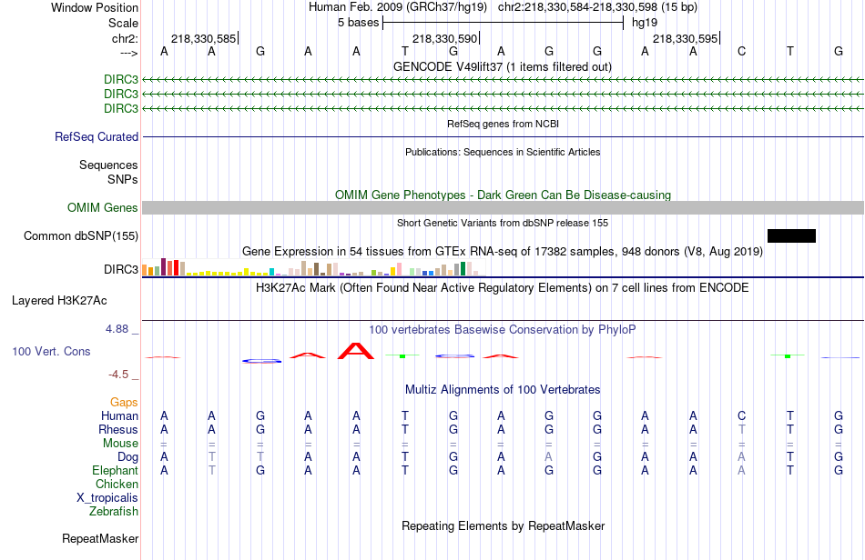Screen dimensions: 865x560
Task: Click the SNPs subtrack label
Action: [x=123, y=179]
